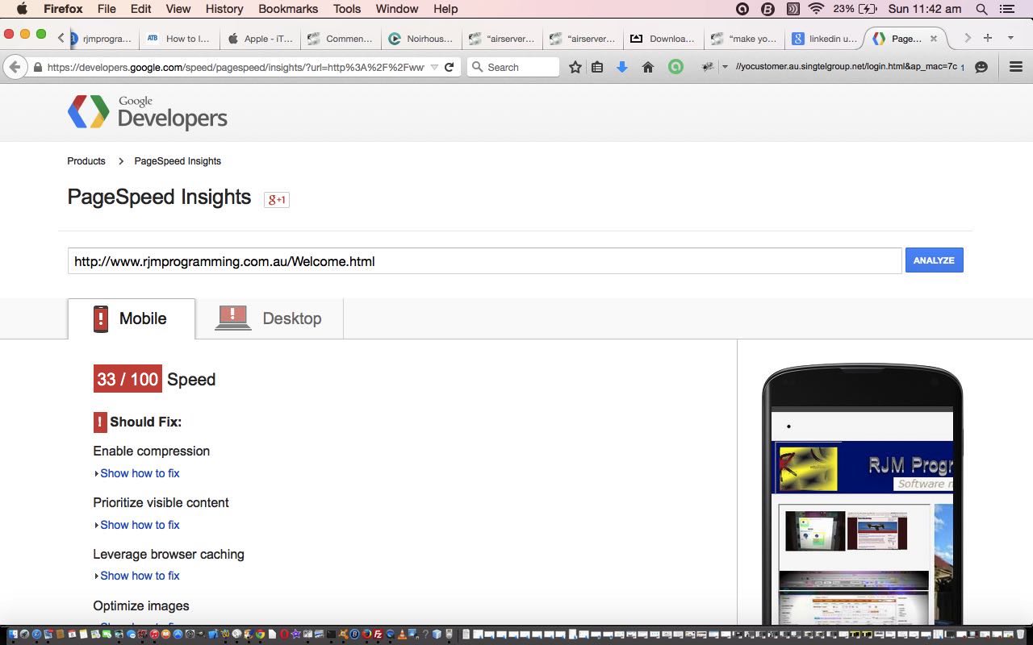Click the battery status icon
This screenshot has height=645, width=1033.
coord(868,9)
